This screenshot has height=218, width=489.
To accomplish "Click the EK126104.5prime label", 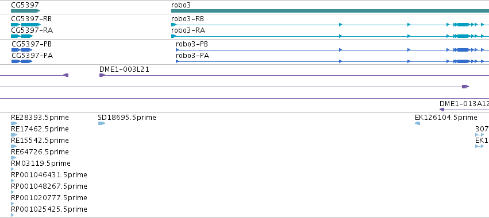I will [x=446, y=118].
